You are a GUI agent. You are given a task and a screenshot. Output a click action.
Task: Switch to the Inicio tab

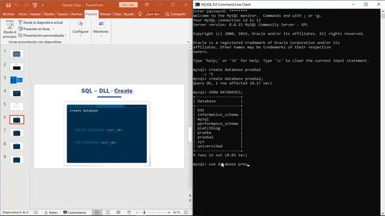[23, 14]
